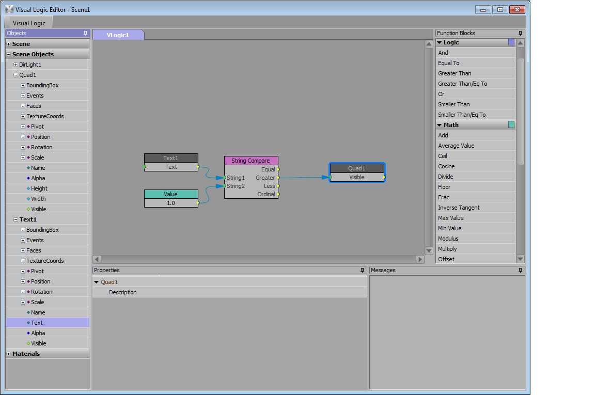Switch to the VLogic1 tab

coord(118,35)
